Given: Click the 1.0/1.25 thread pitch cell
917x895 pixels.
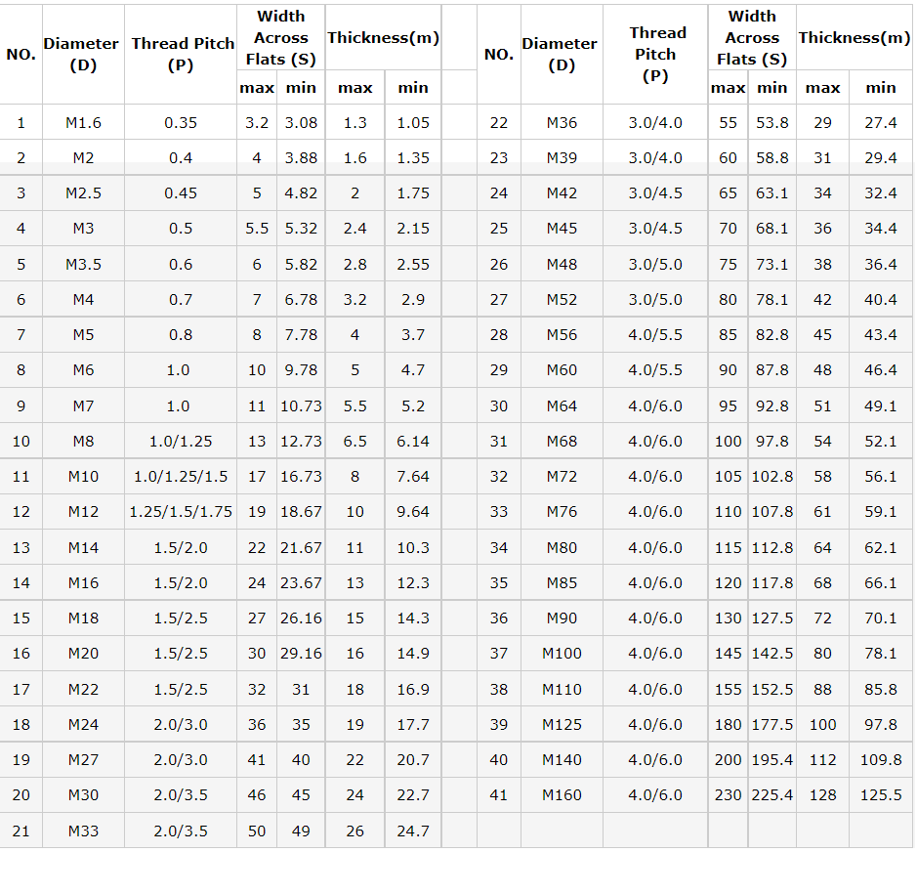Looking at the screenshot, I should tap(181, 441).
